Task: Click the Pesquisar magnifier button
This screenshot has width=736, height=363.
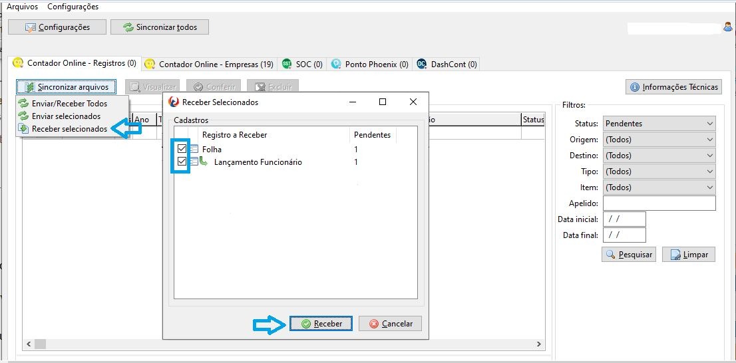Action: 629,255
